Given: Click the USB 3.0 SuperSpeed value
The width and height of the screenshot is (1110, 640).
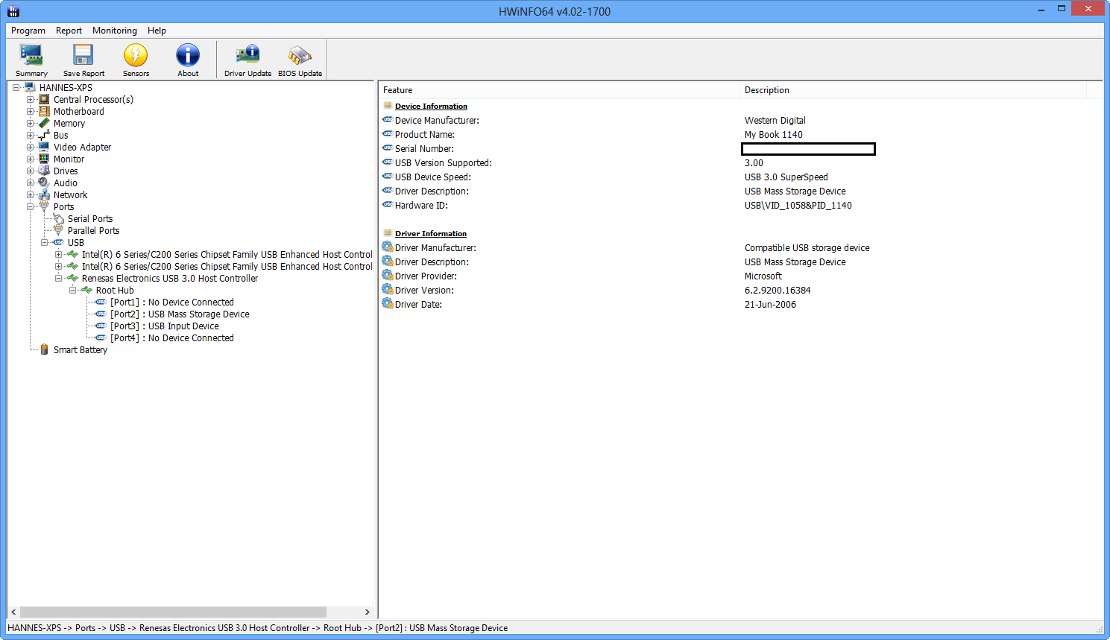Looking at the screenshot, I should click(x=786, y=177).
